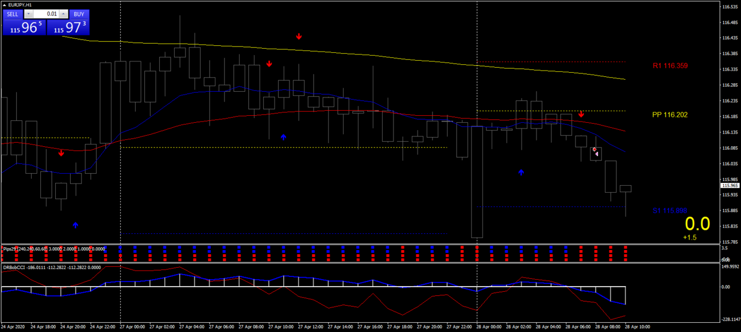Click the 28 Apr 10:00 time axis label
The image size is (741, 332).
coord(638,327)
